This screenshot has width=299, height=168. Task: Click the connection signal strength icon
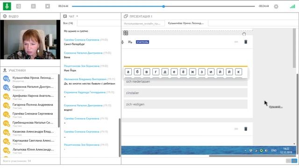coord(292,7)
